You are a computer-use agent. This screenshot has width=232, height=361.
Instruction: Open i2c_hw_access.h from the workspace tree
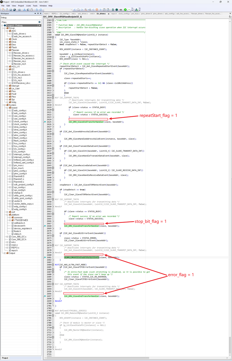pos(22,75)
